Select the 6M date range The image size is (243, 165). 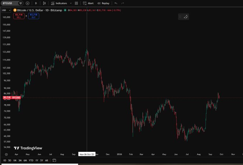pos(25,160)
